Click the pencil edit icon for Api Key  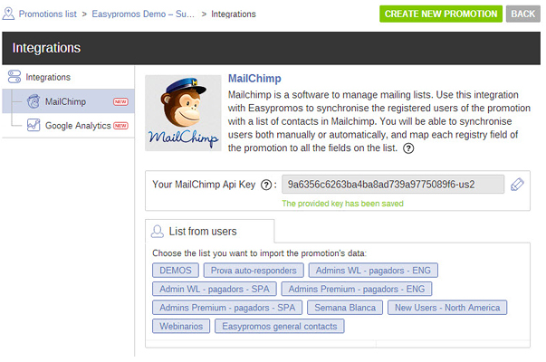point(517,184)
